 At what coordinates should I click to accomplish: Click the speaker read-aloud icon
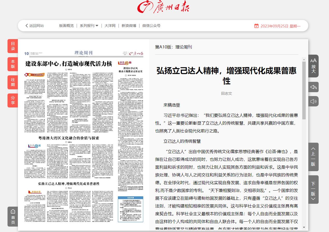[313, 101]
